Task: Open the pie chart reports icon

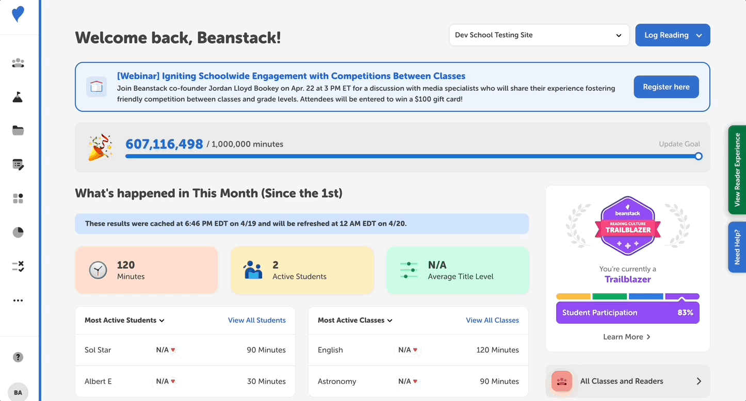Action: click(x=18, y=232)
